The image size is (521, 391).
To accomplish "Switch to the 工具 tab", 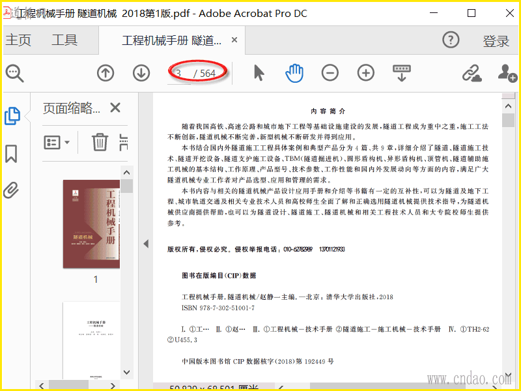I will pyautogui.click(x=64, y=40).
